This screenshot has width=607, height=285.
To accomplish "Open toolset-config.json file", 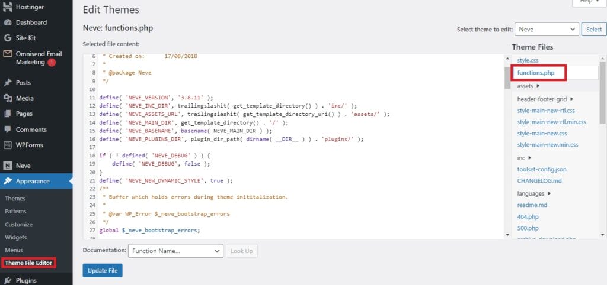I will pyautogui.click(x=542, y=169).
